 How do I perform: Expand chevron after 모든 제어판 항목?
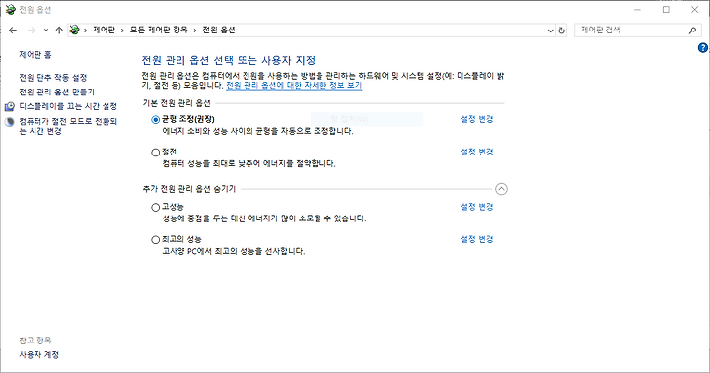tap(195, 31)
